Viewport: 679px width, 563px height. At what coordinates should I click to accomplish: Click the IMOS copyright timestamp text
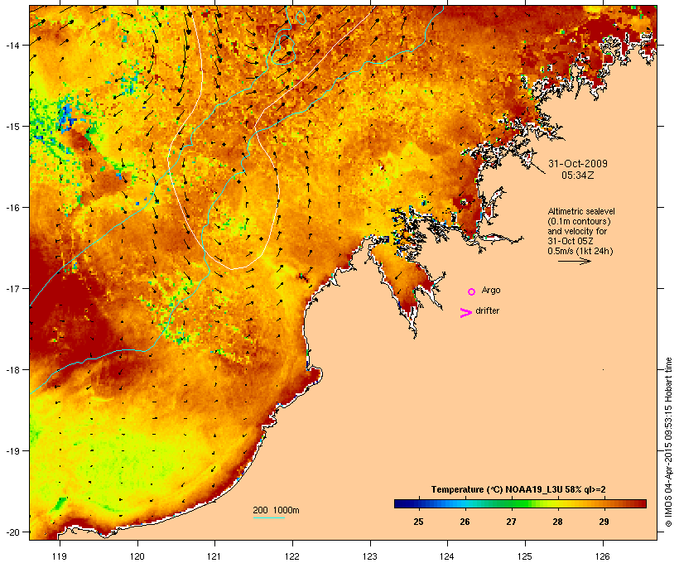tap(668, 442)
